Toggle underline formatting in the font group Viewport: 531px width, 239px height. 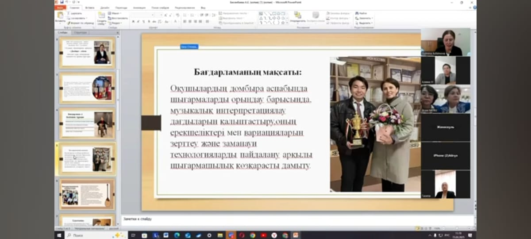click(143, 21)
